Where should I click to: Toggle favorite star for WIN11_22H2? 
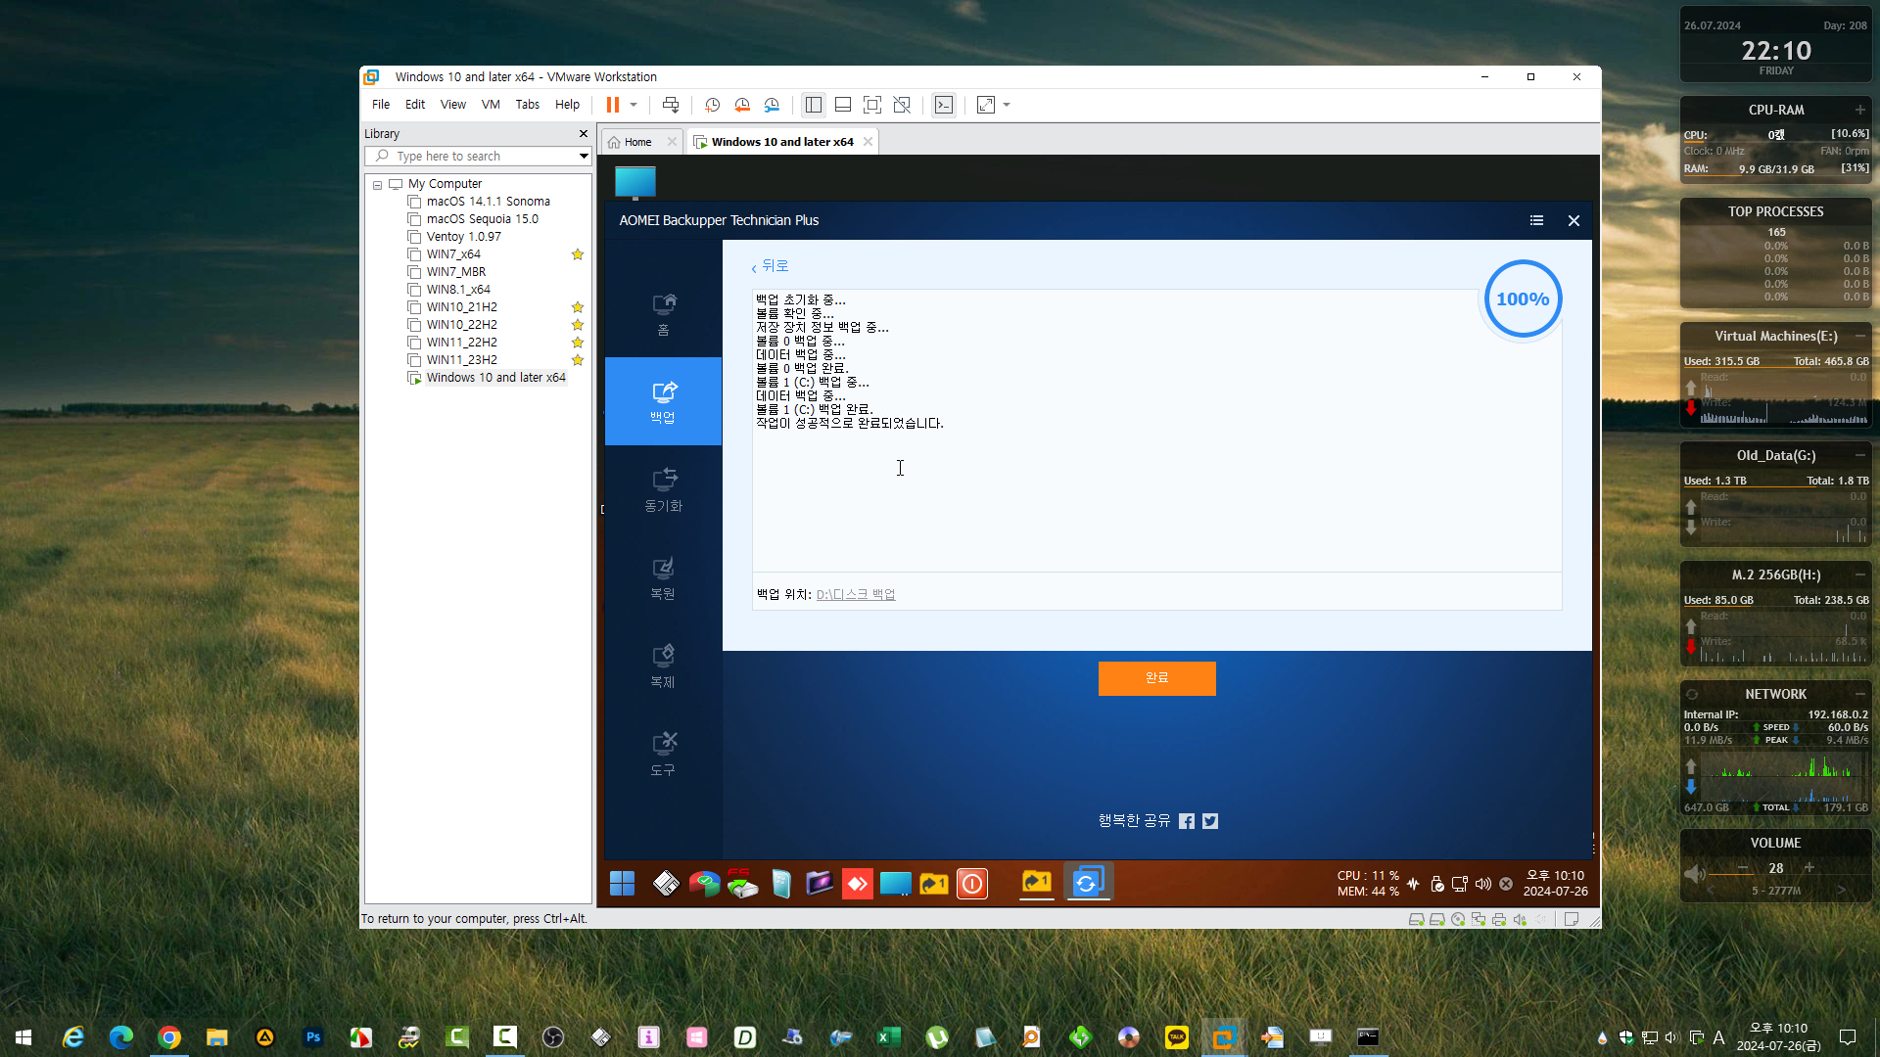pos(578,343)
